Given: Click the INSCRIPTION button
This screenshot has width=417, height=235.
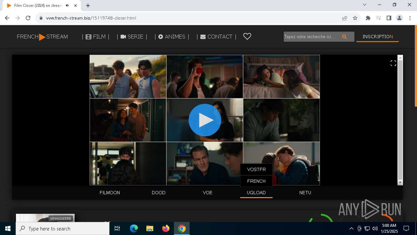Looking at the screenshot, I should 378,37.
